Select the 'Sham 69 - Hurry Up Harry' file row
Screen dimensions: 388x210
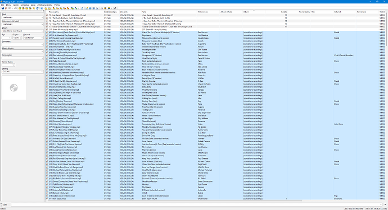215,29
